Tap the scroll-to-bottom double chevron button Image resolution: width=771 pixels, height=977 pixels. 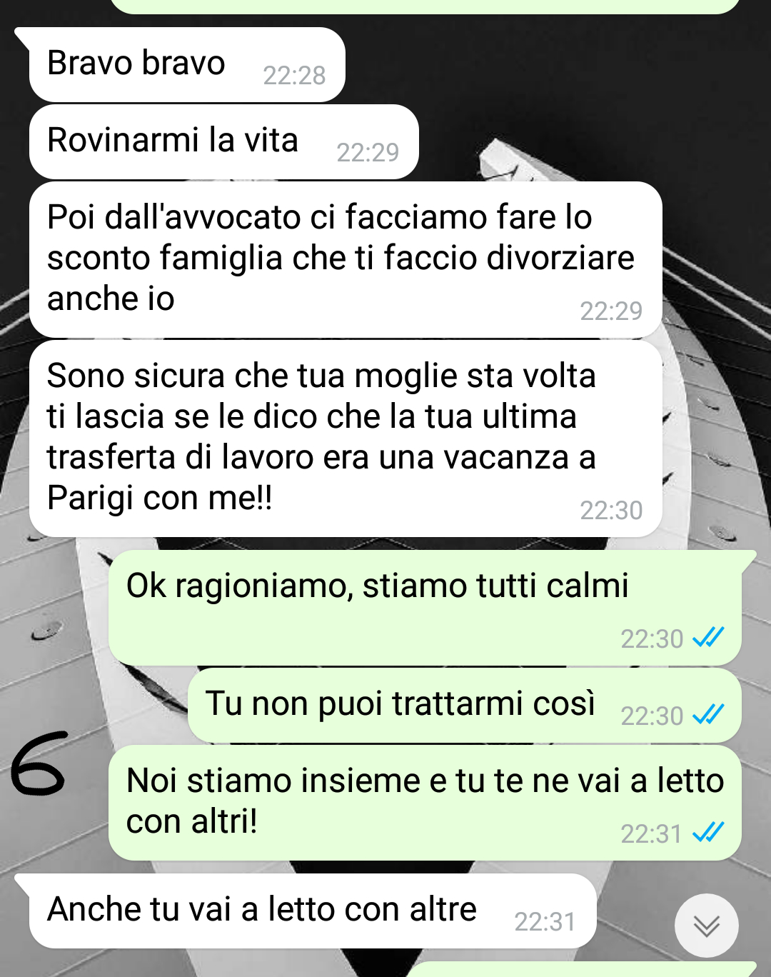point(706,926)
